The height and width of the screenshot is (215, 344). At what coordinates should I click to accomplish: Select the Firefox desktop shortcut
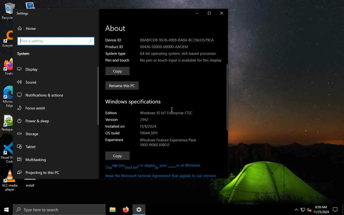[x=9, y=67]
